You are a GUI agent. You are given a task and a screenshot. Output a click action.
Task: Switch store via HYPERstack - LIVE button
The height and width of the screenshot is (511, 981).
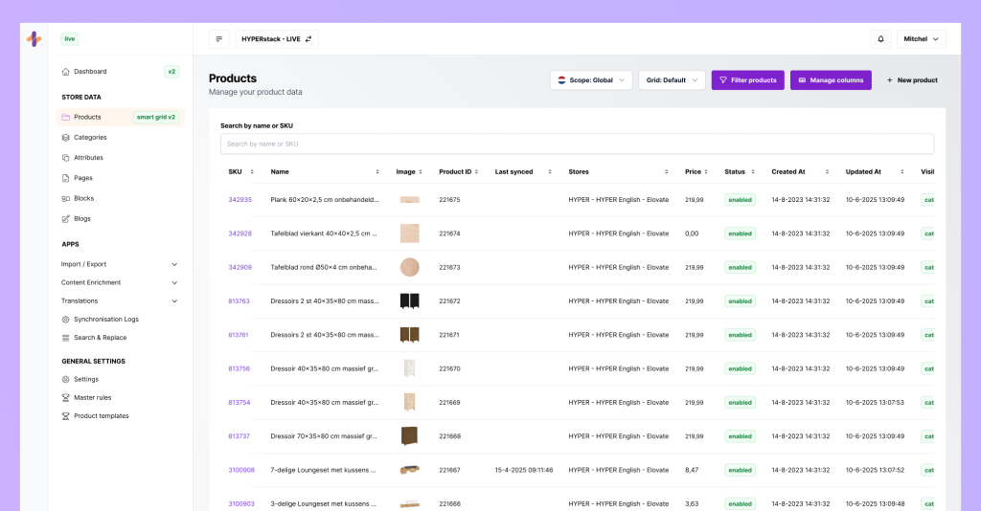277,39
